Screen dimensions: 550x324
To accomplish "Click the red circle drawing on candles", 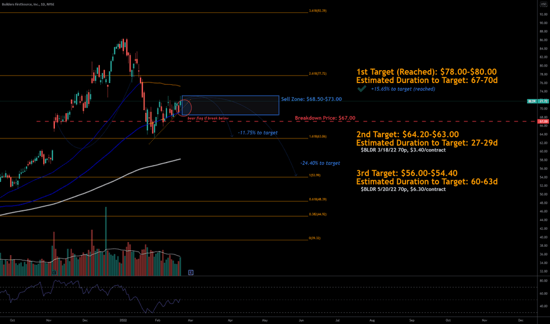I will [x=184, y=108].
